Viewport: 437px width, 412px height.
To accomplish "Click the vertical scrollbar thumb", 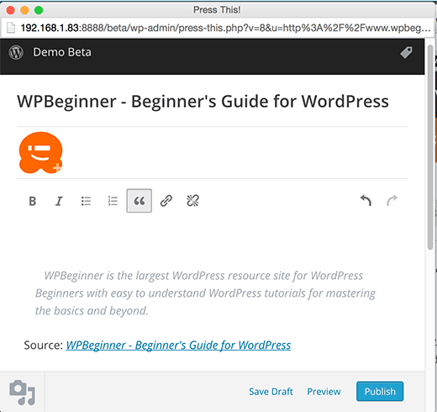I will tap(430, 147).
